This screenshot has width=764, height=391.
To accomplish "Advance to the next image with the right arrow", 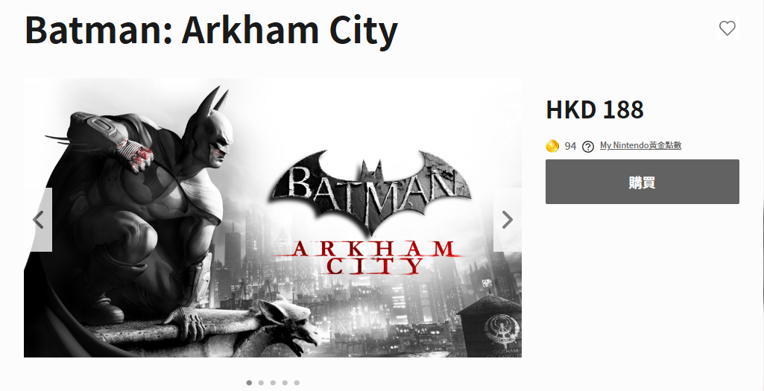I will tap(507, 220).
